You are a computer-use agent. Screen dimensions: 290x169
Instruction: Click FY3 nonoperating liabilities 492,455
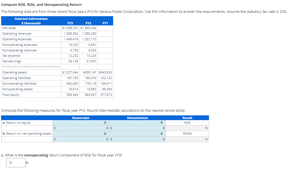72,84
